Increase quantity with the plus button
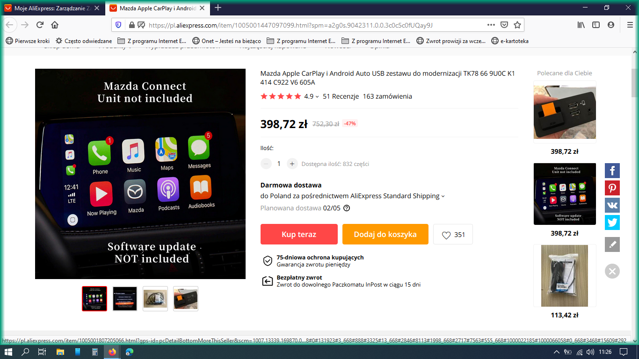Image resolution: width=639 pixels, height=359 pixels. [x=292, y=164]
